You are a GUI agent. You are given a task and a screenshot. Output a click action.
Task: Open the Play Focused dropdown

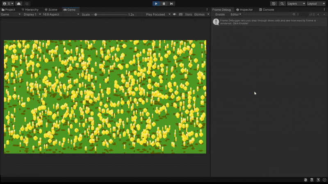(x=158, y=14)
